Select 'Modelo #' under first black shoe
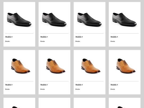The height and width of the screenshot is (108, 144). click(9, 37)
